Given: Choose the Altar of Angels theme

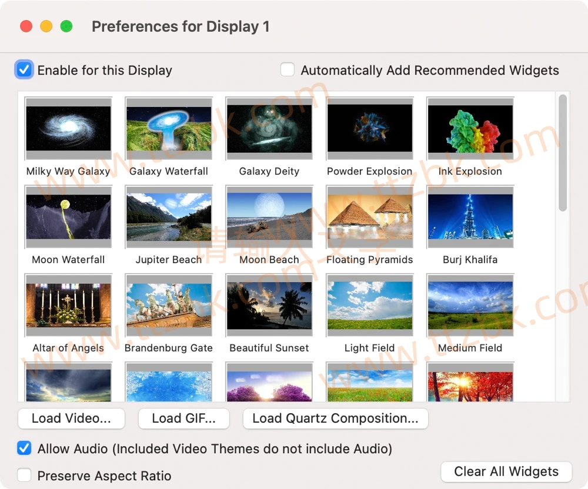Looking at the screenshot, I should click(x=68, y=305).
